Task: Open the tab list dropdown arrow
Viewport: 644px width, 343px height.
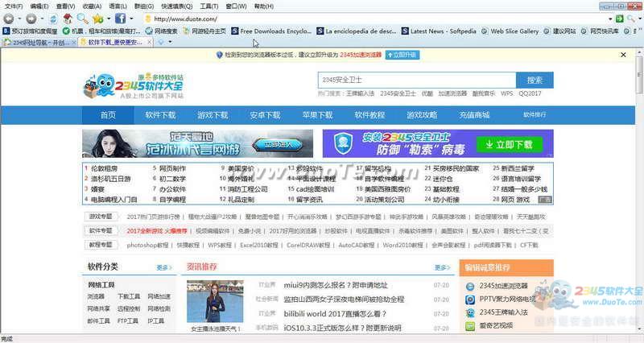Action: [x=170, y=42]
